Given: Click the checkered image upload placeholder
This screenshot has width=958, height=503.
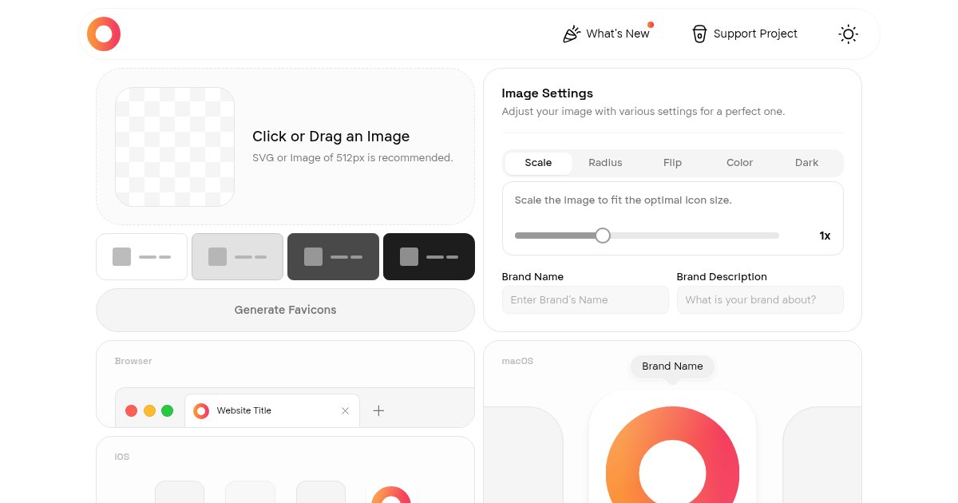Looking at the screenshot, I should (175, 147).
